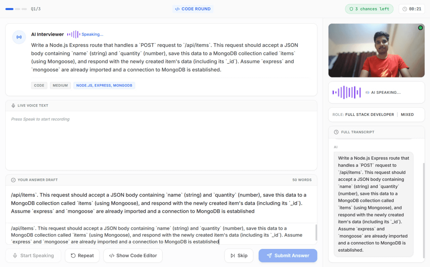Image resolution: width=430 pixels, height=267 pixels.
Task: Click the shield icon in chances left badge
Action: point(351,9)
